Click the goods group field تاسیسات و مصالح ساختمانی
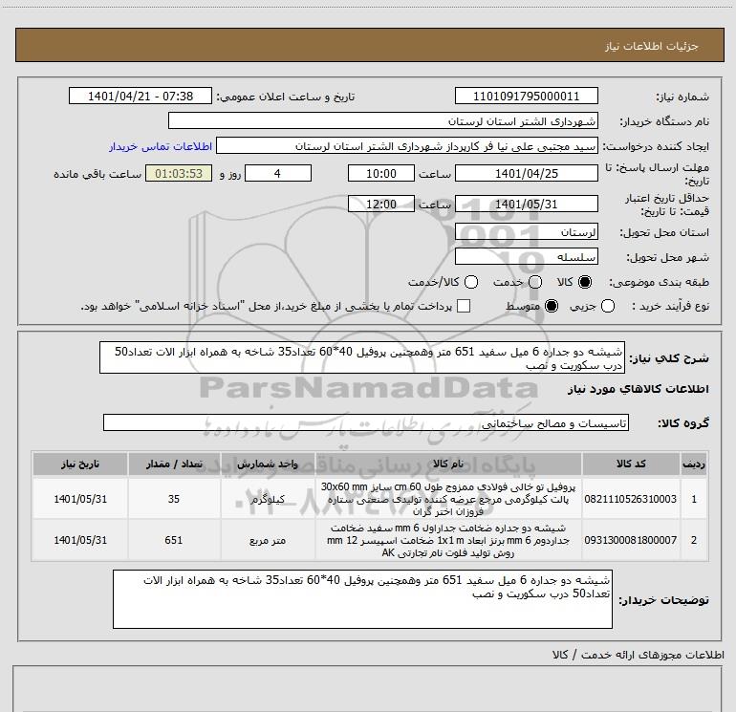This screenshot has height=712, width=736. tap(366, 422)
